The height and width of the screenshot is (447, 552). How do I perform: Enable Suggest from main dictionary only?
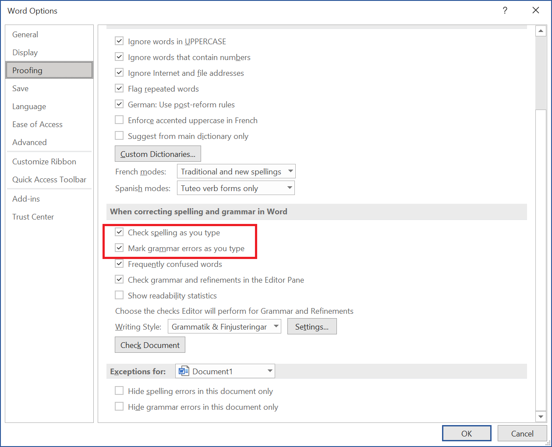pyautogui.click(x=119, y=135)
